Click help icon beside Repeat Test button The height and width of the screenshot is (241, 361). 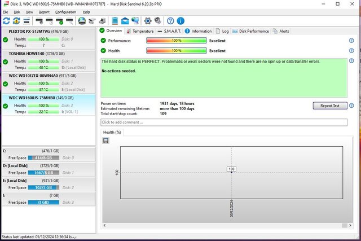click(x=351, y=106)
